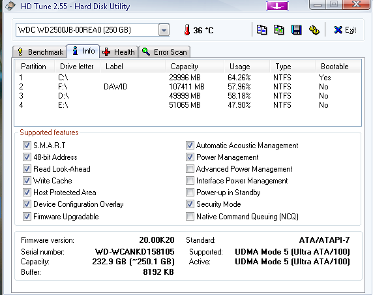Screen dimensions: 373x295
Task: Click the buffer value 8192 KB
Action: click(158, 272)
